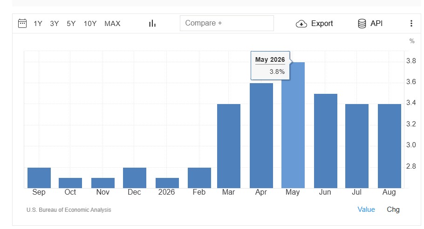Screen dimensions: 424x229
Task: Click the Apr x-axis label
Action: 261,192
